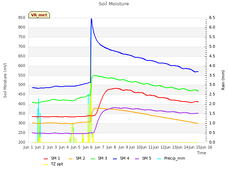Click the Soil Moisture (mV) axis title
The width and height of the screenshot is (228, 171).
tap(5, 81)
